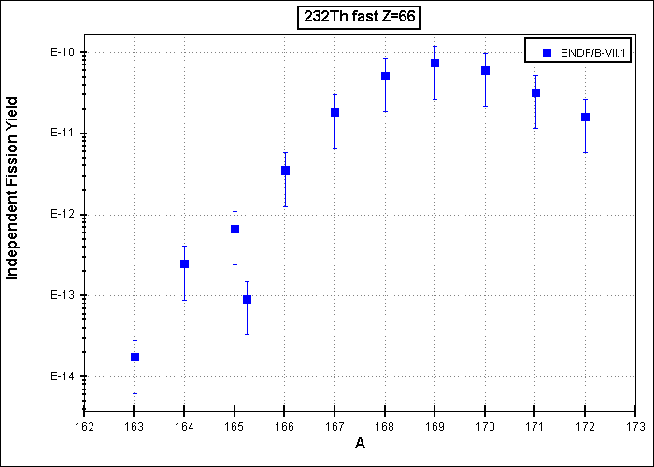
Task: Click the x-axis tick label 166
Action: pos(284,427)
